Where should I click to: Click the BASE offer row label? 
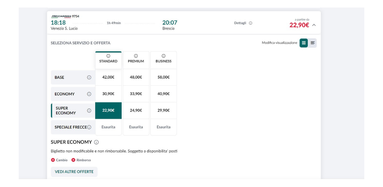coord(59,77)
